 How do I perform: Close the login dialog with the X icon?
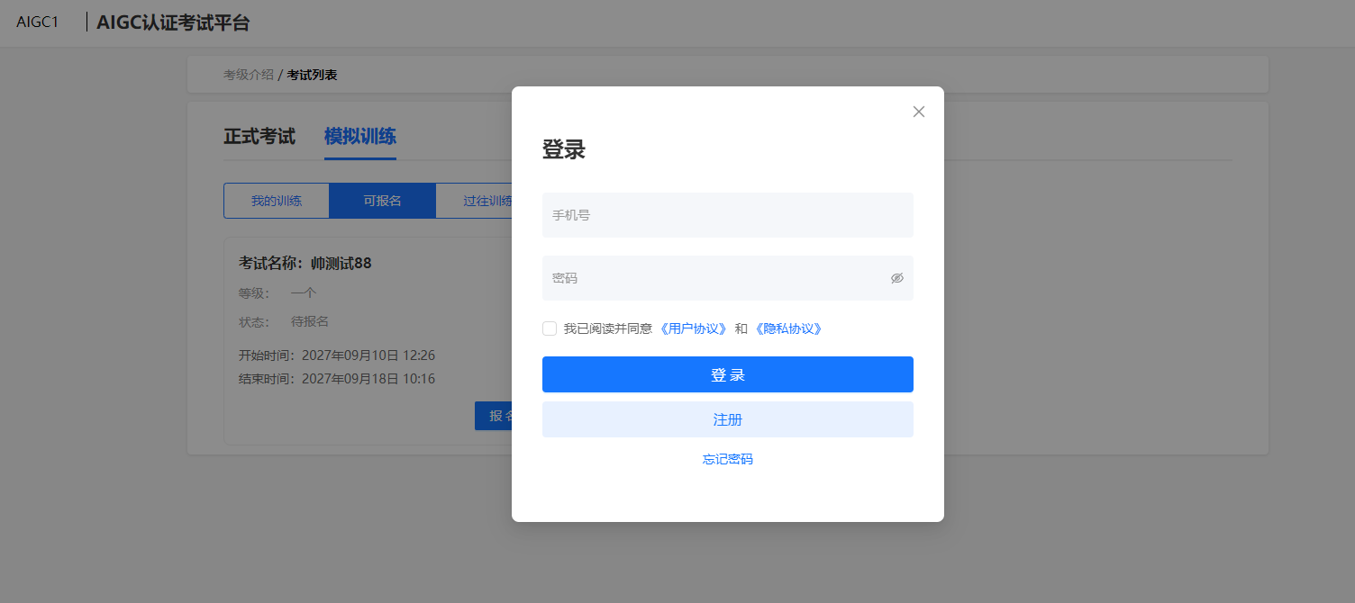(x=919, y=112)
